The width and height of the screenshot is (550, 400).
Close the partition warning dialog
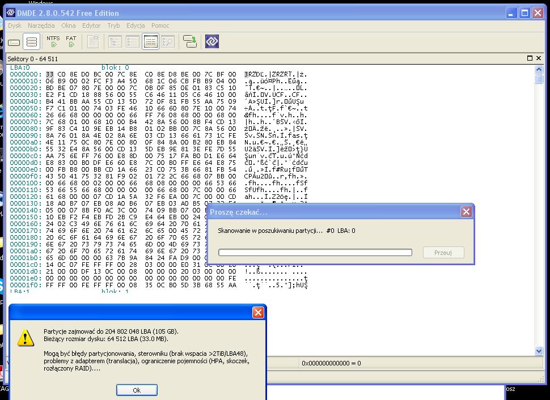pyautogui.click(x=258, y=312)
